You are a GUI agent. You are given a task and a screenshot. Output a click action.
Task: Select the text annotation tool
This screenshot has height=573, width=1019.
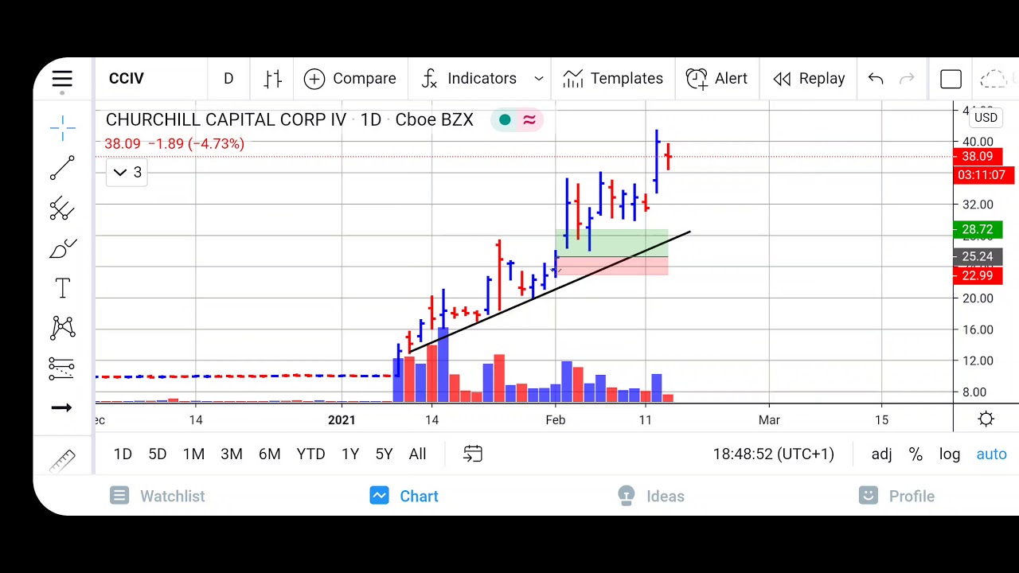(x=62, y=288)
